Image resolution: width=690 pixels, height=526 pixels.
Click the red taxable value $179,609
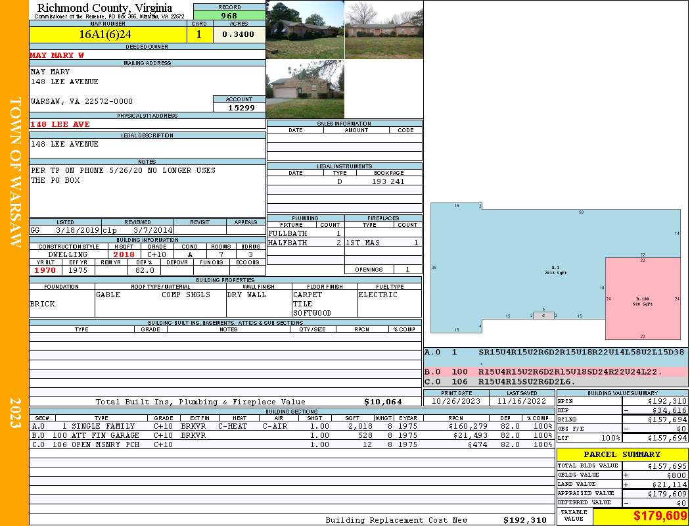click(x=660, y=516)
